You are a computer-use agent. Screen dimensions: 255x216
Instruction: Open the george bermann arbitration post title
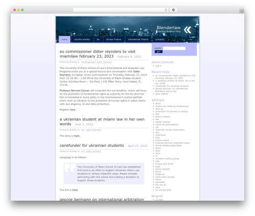[x=101, y=199]
